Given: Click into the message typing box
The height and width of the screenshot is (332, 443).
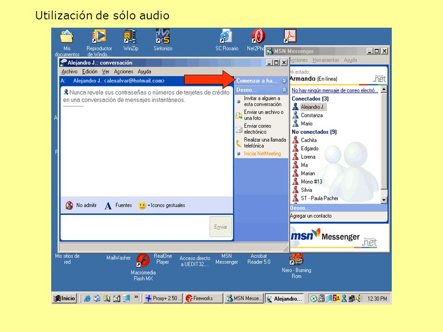Looking at the screenshot, I should [135, 227].
